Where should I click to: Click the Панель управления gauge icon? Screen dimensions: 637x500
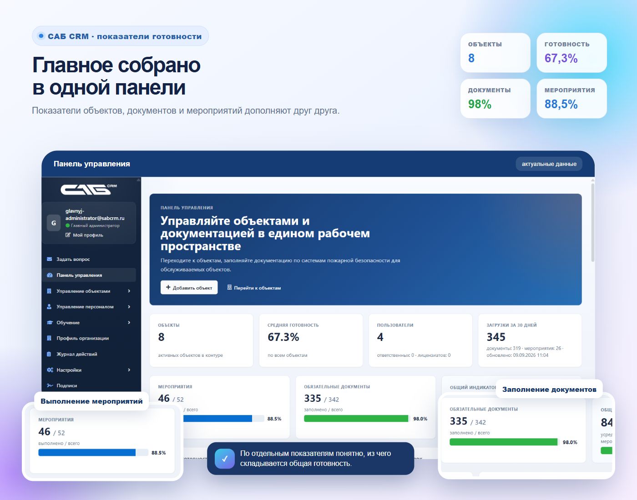(50, 275)
